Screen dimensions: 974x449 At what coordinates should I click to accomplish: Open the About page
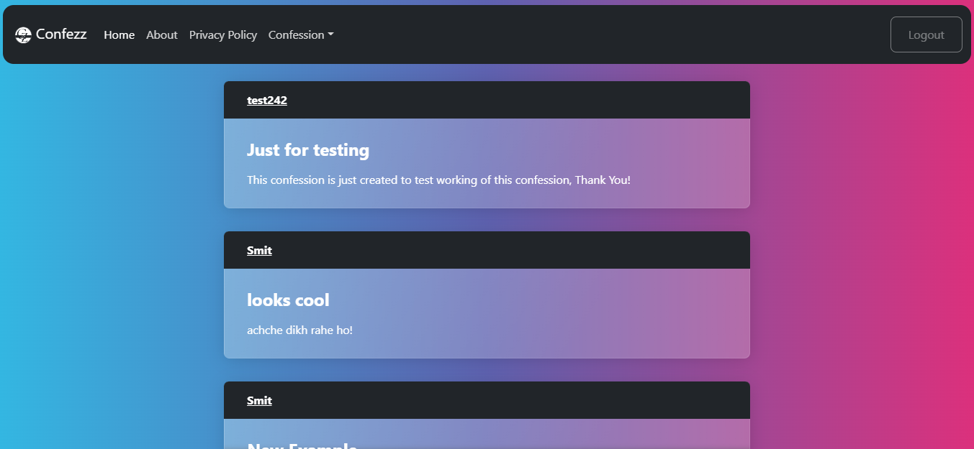pos(161,35)
